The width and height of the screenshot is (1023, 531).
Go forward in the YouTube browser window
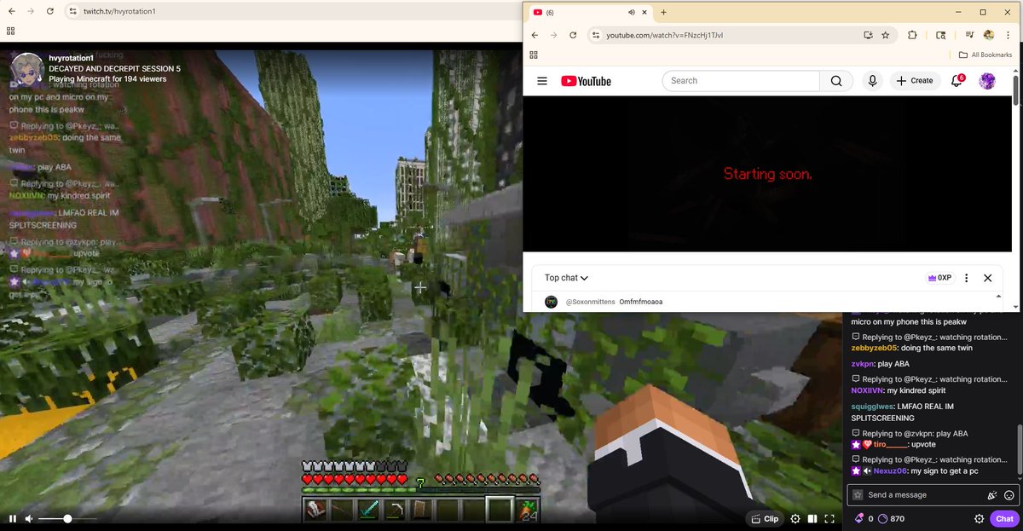pyautogui.click(x=554, y=35)
